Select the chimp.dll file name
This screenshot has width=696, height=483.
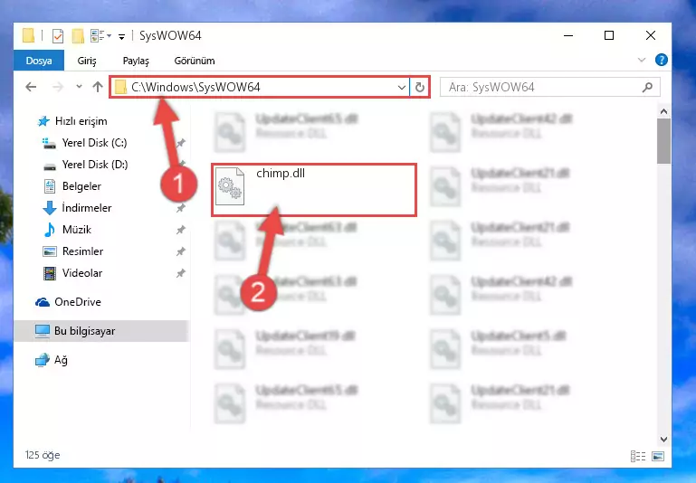point(281,173)
